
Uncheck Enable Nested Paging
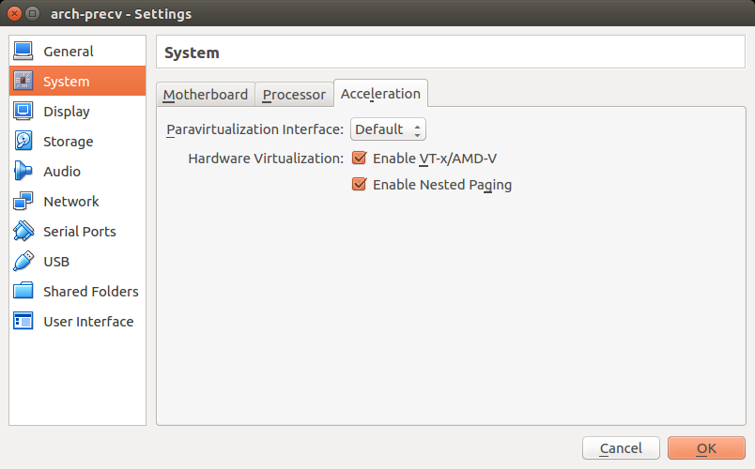(x=360, y=184)
